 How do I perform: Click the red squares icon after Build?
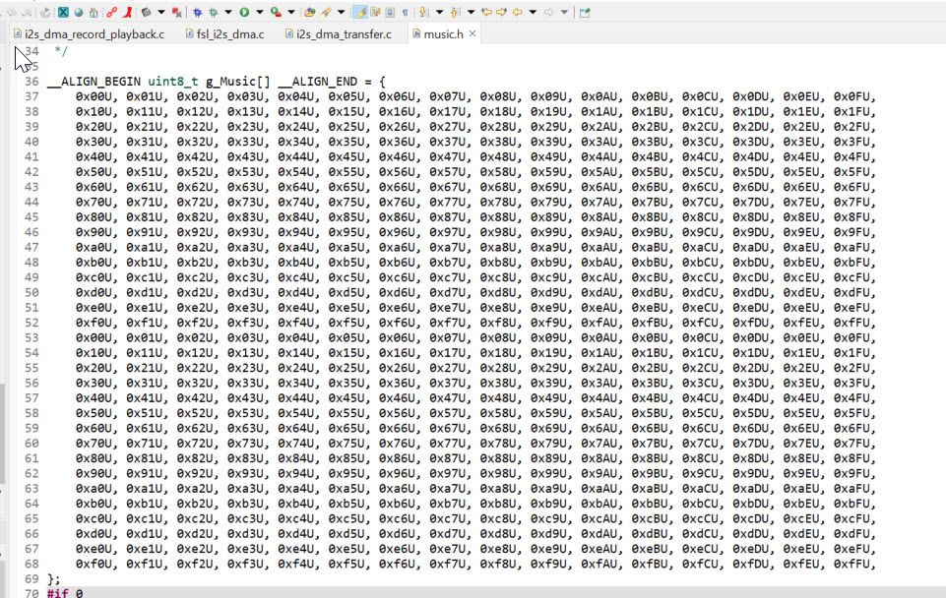click(x=177, y=12)
